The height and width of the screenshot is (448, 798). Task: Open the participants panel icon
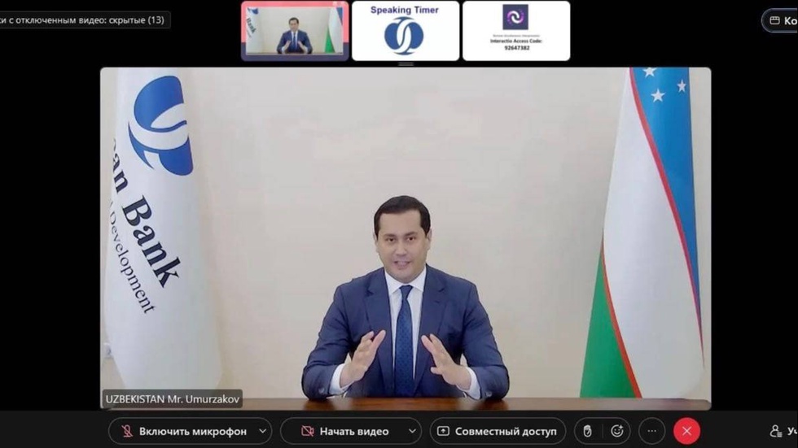pos(776,431)
